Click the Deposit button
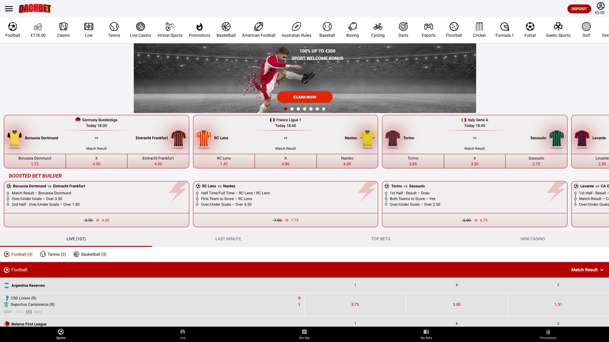The image size is (609, 342). [x=579, y=9]
